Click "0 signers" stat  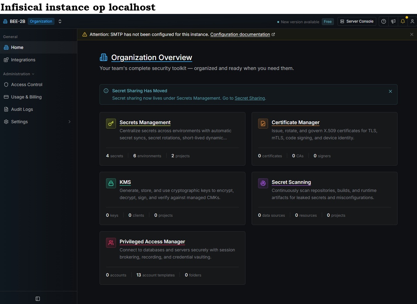pyautogui.click(x=322, y=156)
